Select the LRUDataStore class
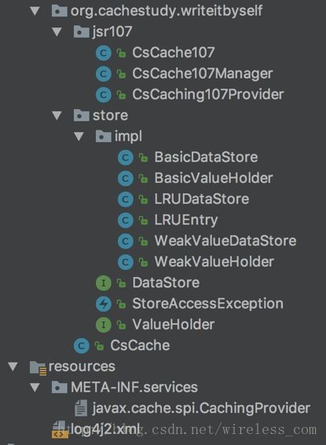The height and width of the screenshot is (445, 326). (x=202, y=199)
